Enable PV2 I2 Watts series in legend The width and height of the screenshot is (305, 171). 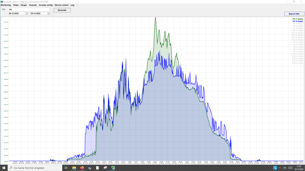[297, 33]
